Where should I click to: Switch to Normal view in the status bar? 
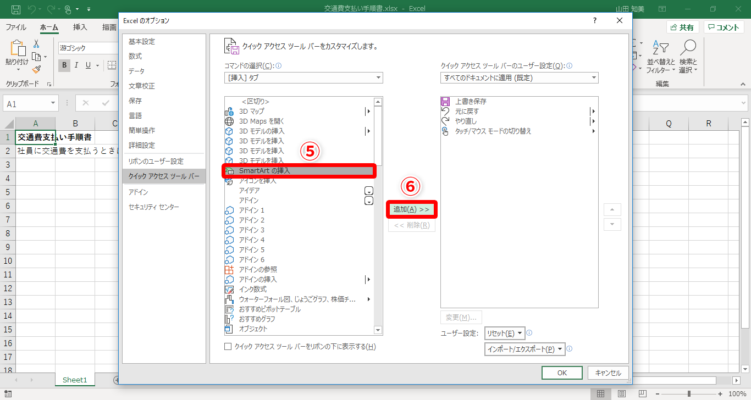600,393
